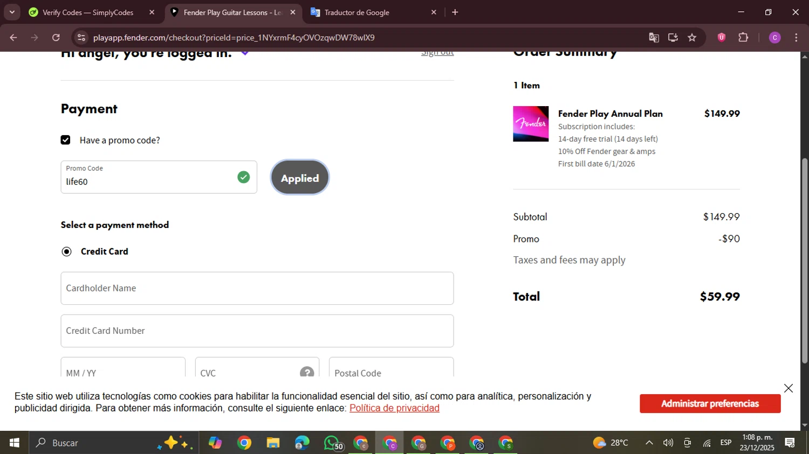
Task: Click the browser back arrow
Action: 13,38
